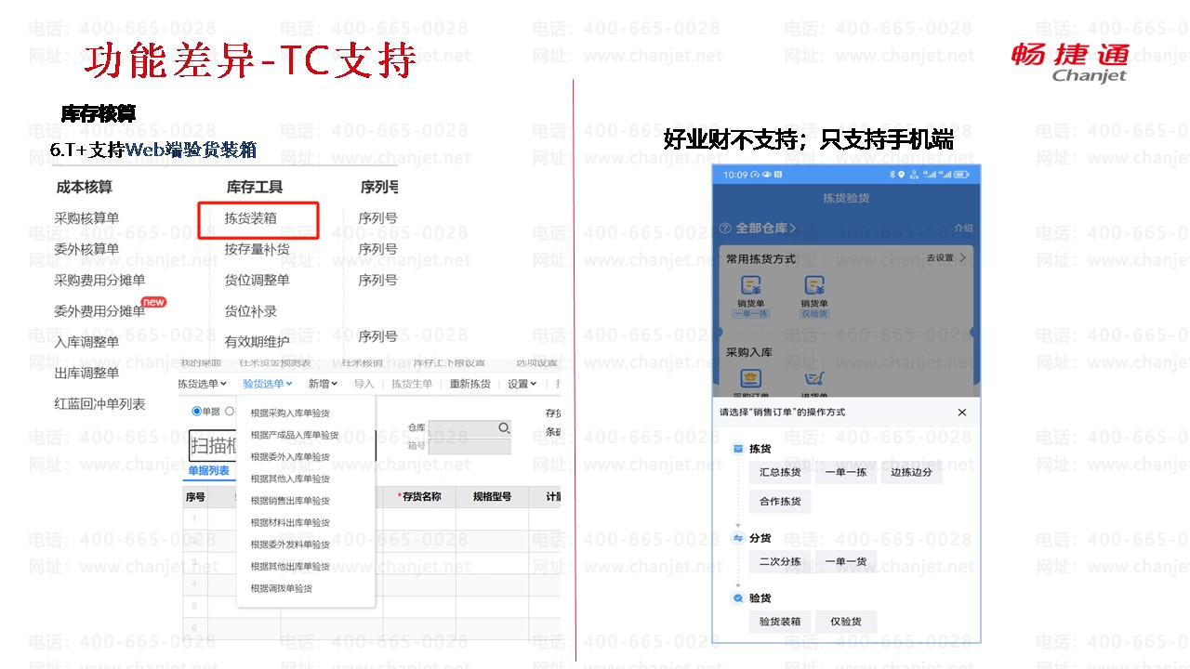Open 按存量补货 under 库存工具

point(257,249)
